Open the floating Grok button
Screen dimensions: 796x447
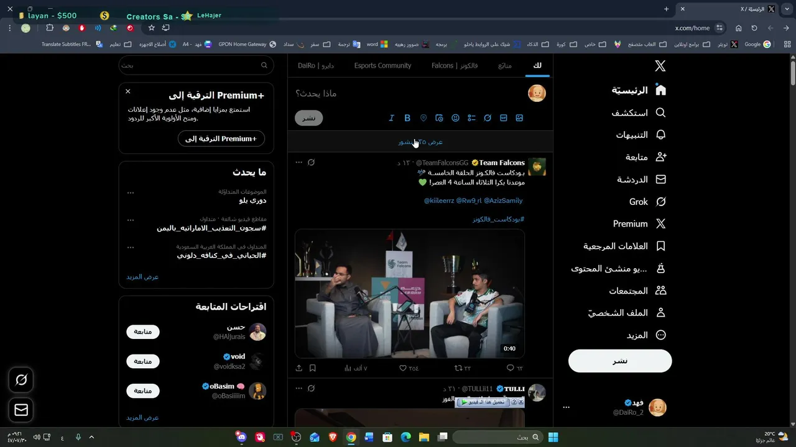(21, 380)
